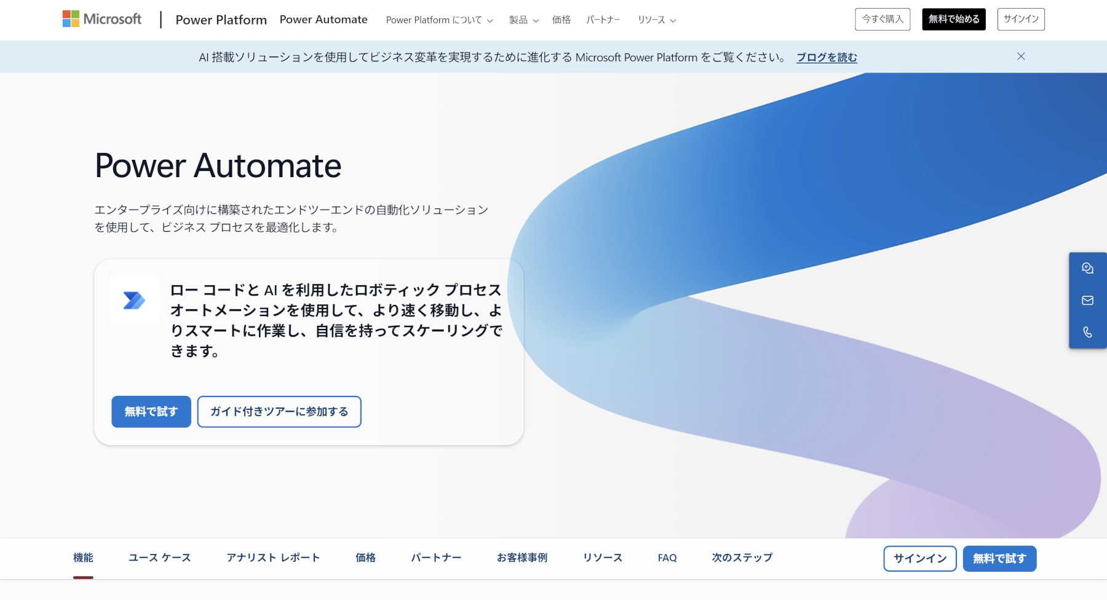
Task: Click ガイド付きツアーに参加する button
Action: click(x=279, y=412)
